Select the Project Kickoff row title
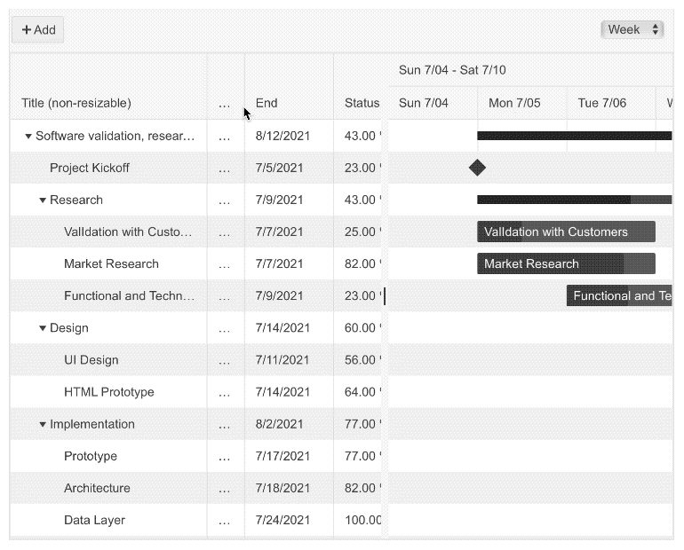Image resolution: width=684 pixels, height=550 pixels. click(x=90, y=168)
